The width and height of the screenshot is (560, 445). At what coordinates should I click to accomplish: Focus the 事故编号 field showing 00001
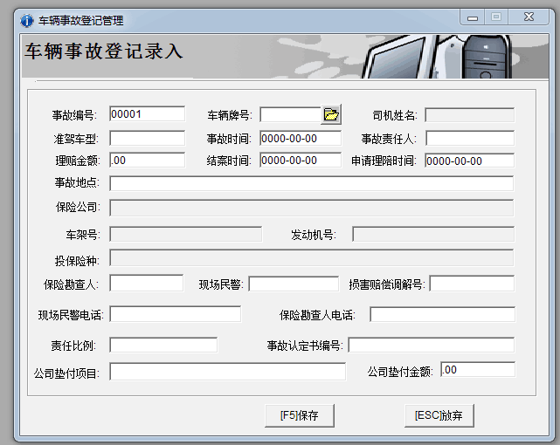(147, 114)
